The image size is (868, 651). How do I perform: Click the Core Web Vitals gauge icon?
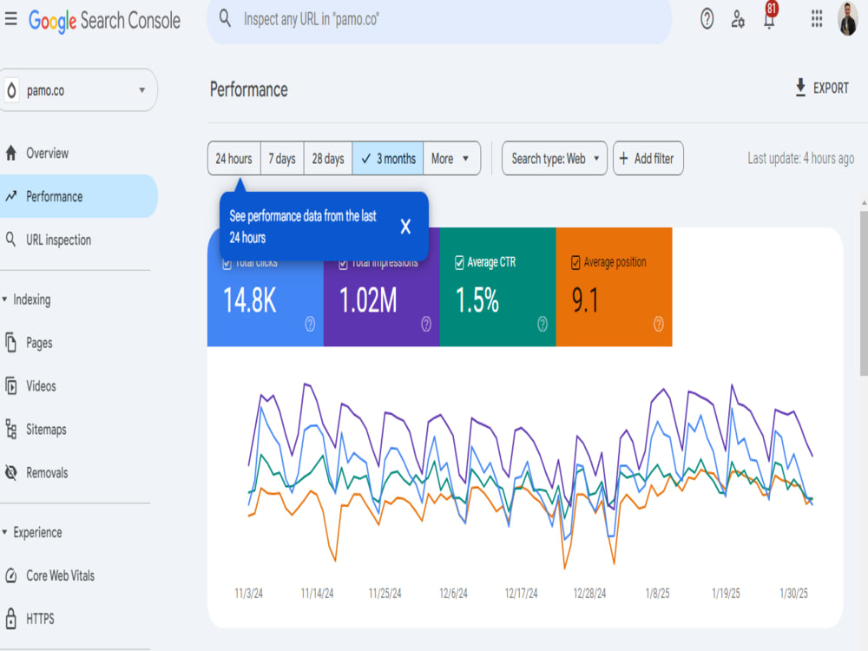(11, 575)
